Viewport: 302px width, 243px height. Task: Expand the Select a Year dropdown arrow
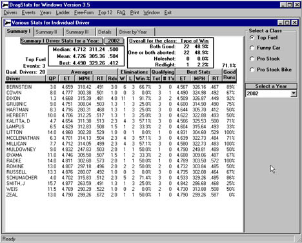294,93
